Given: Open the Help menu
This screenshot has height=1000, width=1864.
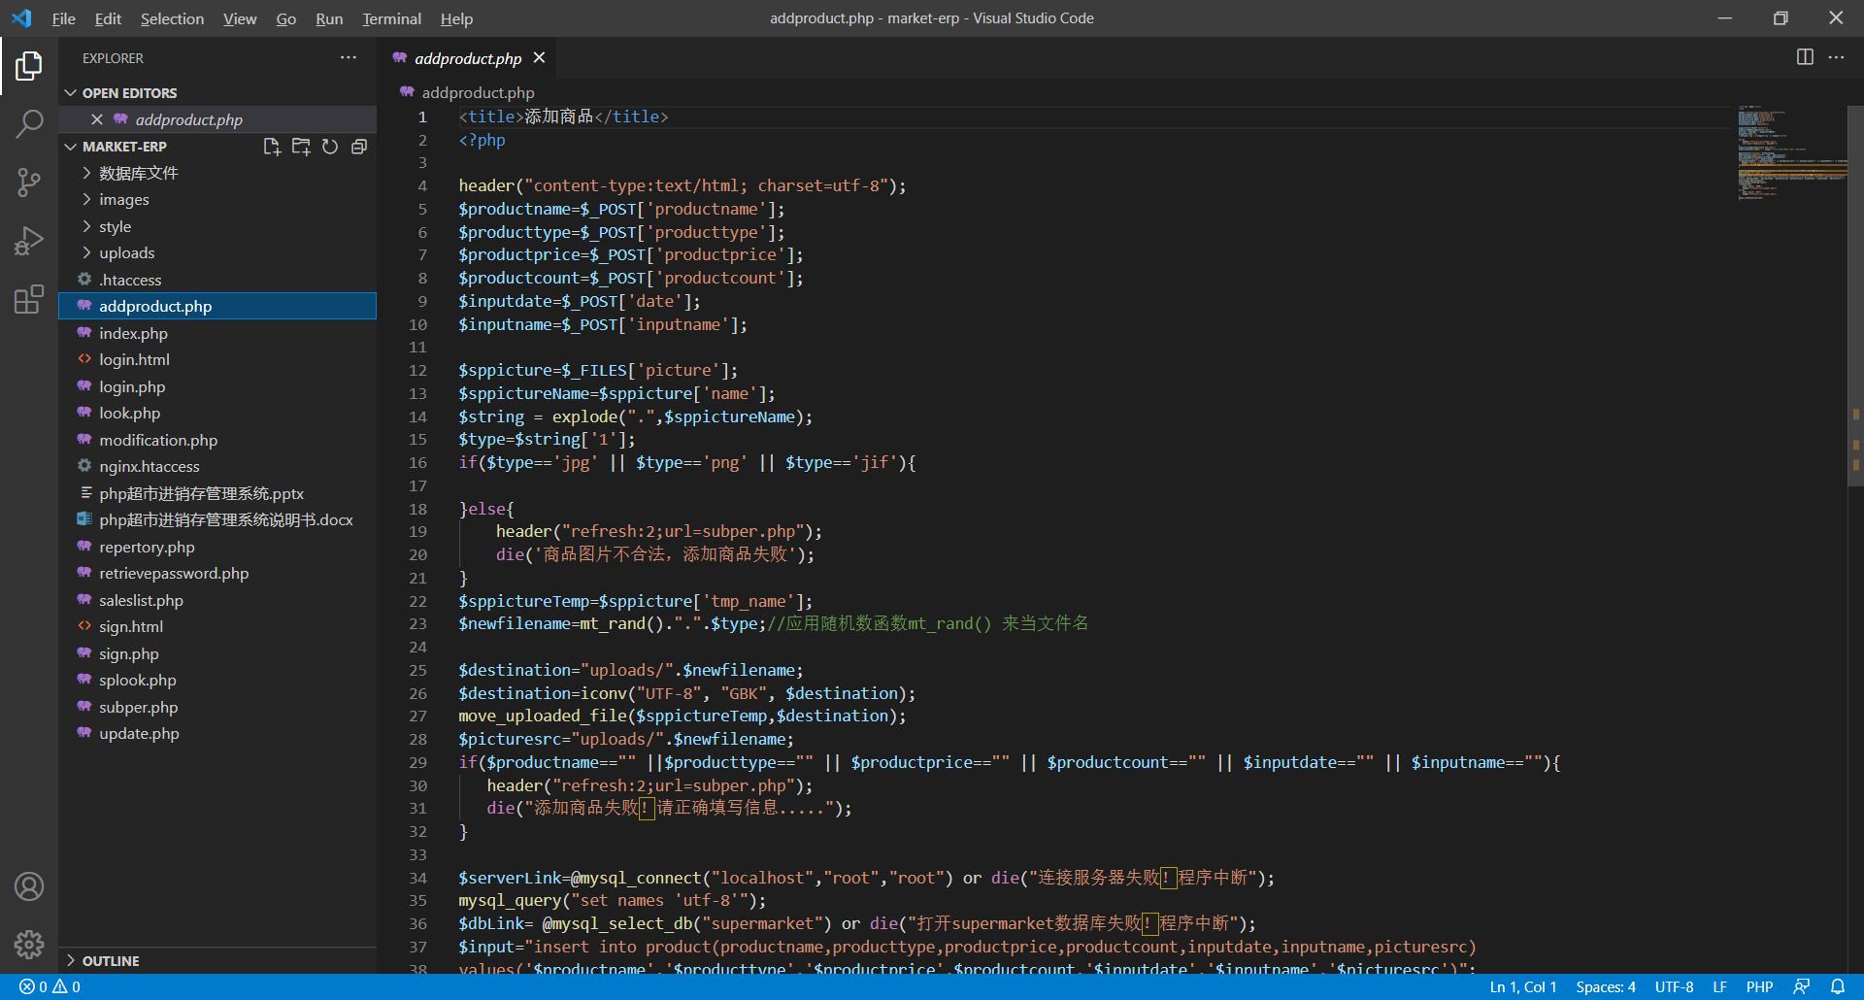Looking at the screenshot, I should [x=456, y=18].
